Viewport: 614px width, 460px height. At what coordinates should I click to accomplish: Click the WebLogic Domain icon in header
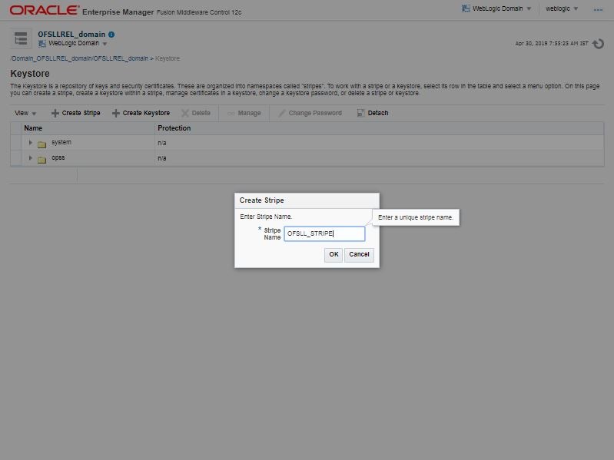pos(466,8)
